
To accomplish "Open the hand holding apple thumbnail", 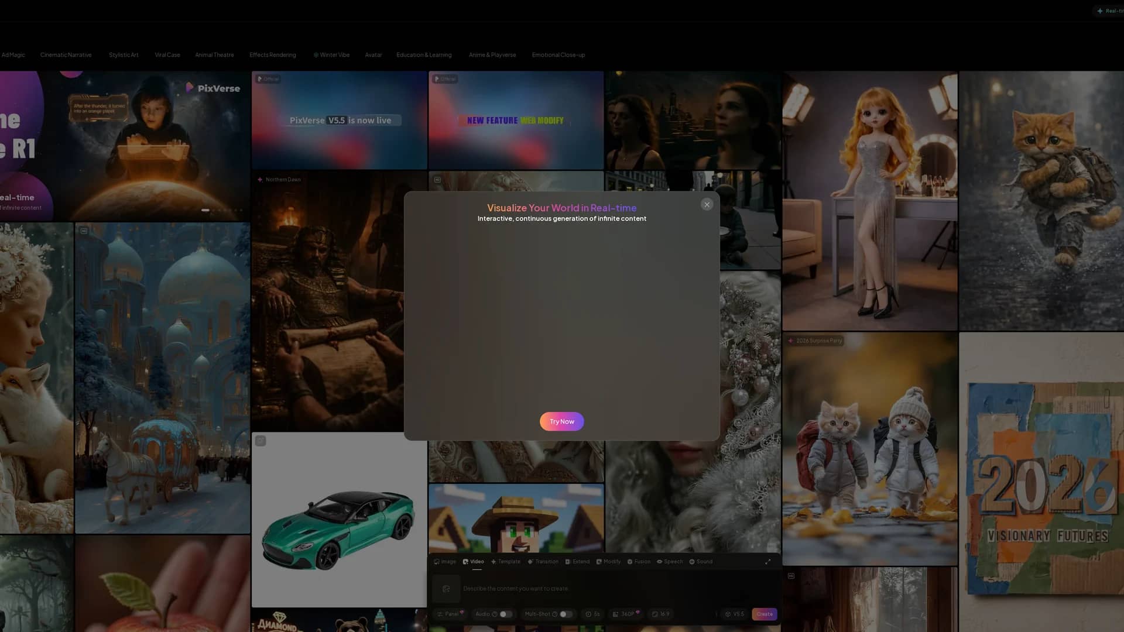I will click(162, 583).
